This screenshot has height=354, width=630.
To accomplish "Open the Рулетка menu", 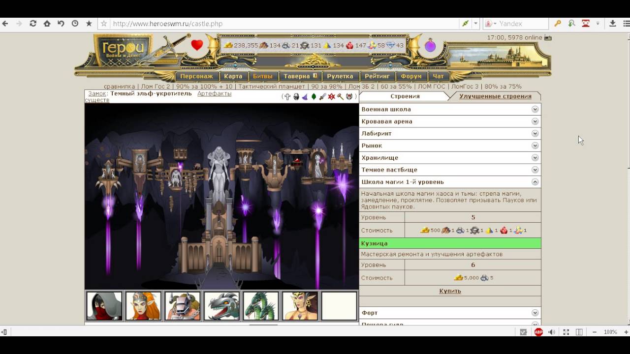I will tap(340, 76).
